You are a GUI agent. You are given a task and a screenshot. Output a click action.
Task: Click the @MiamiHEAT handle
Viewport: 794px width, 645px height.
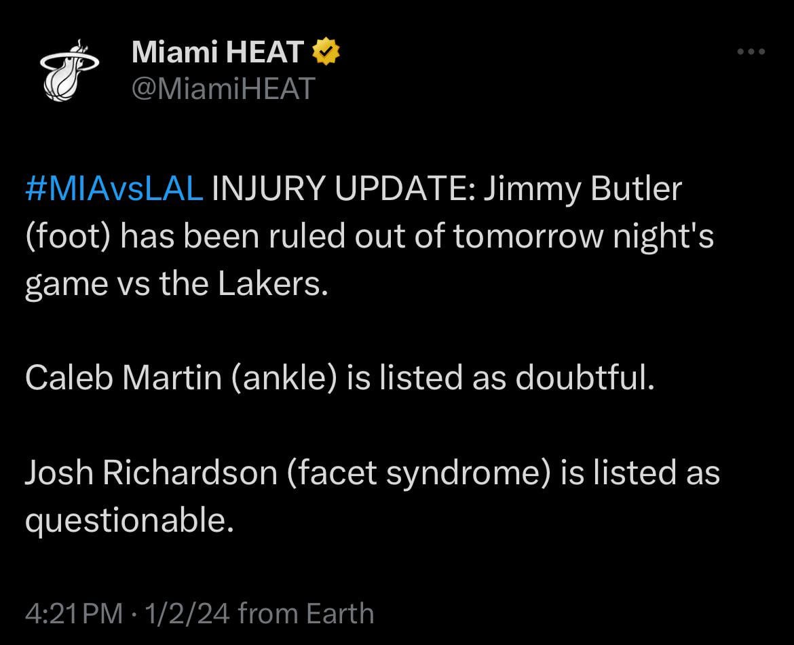tap(223, 88)
